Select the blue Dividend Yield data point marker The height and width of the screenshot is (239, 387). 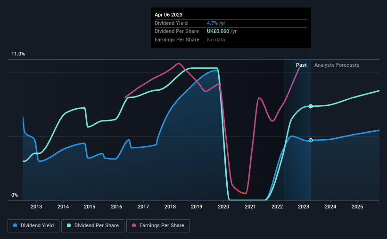point(311,140)
